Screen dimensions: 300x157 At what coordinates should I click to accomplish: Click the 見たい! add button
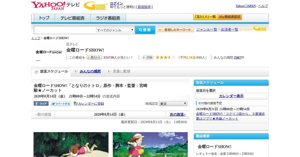[x=94, y=57]
